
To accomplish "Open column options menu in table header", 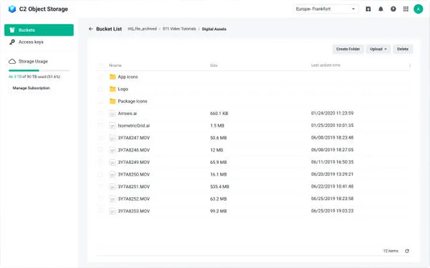I will pos(410,65).
